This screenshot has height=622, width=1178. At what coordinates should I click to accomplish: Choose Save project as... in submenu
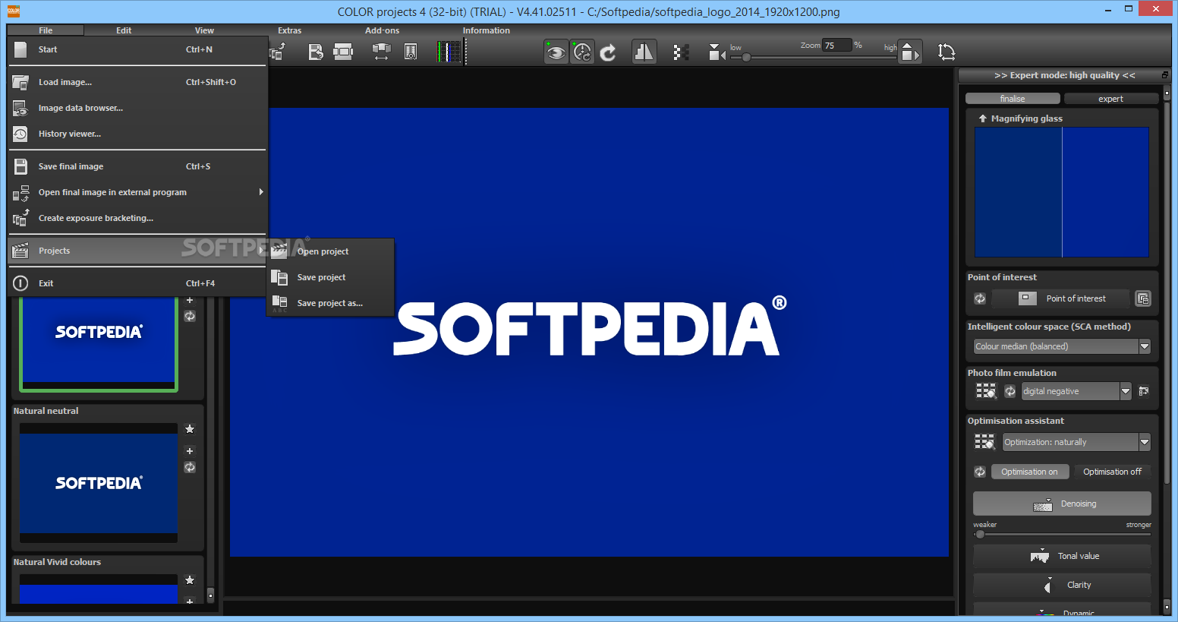click(x=330, y=303)
